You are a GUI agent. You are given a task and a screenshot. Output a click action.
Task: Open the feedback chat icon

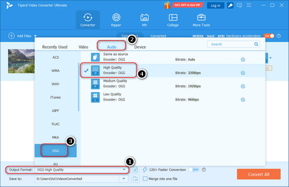(x=239, y=5)
